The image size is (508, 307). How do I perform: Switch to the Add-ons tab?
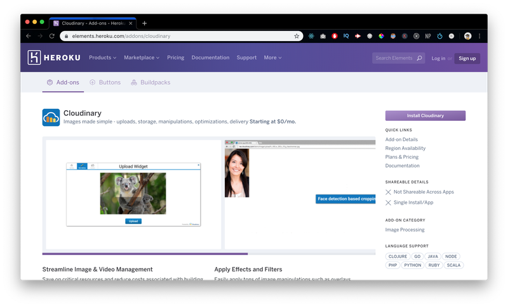63,82
